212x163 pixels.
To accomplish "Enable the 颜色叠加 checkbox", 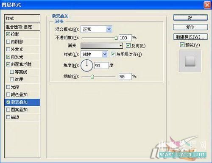I will click(8, 94).
